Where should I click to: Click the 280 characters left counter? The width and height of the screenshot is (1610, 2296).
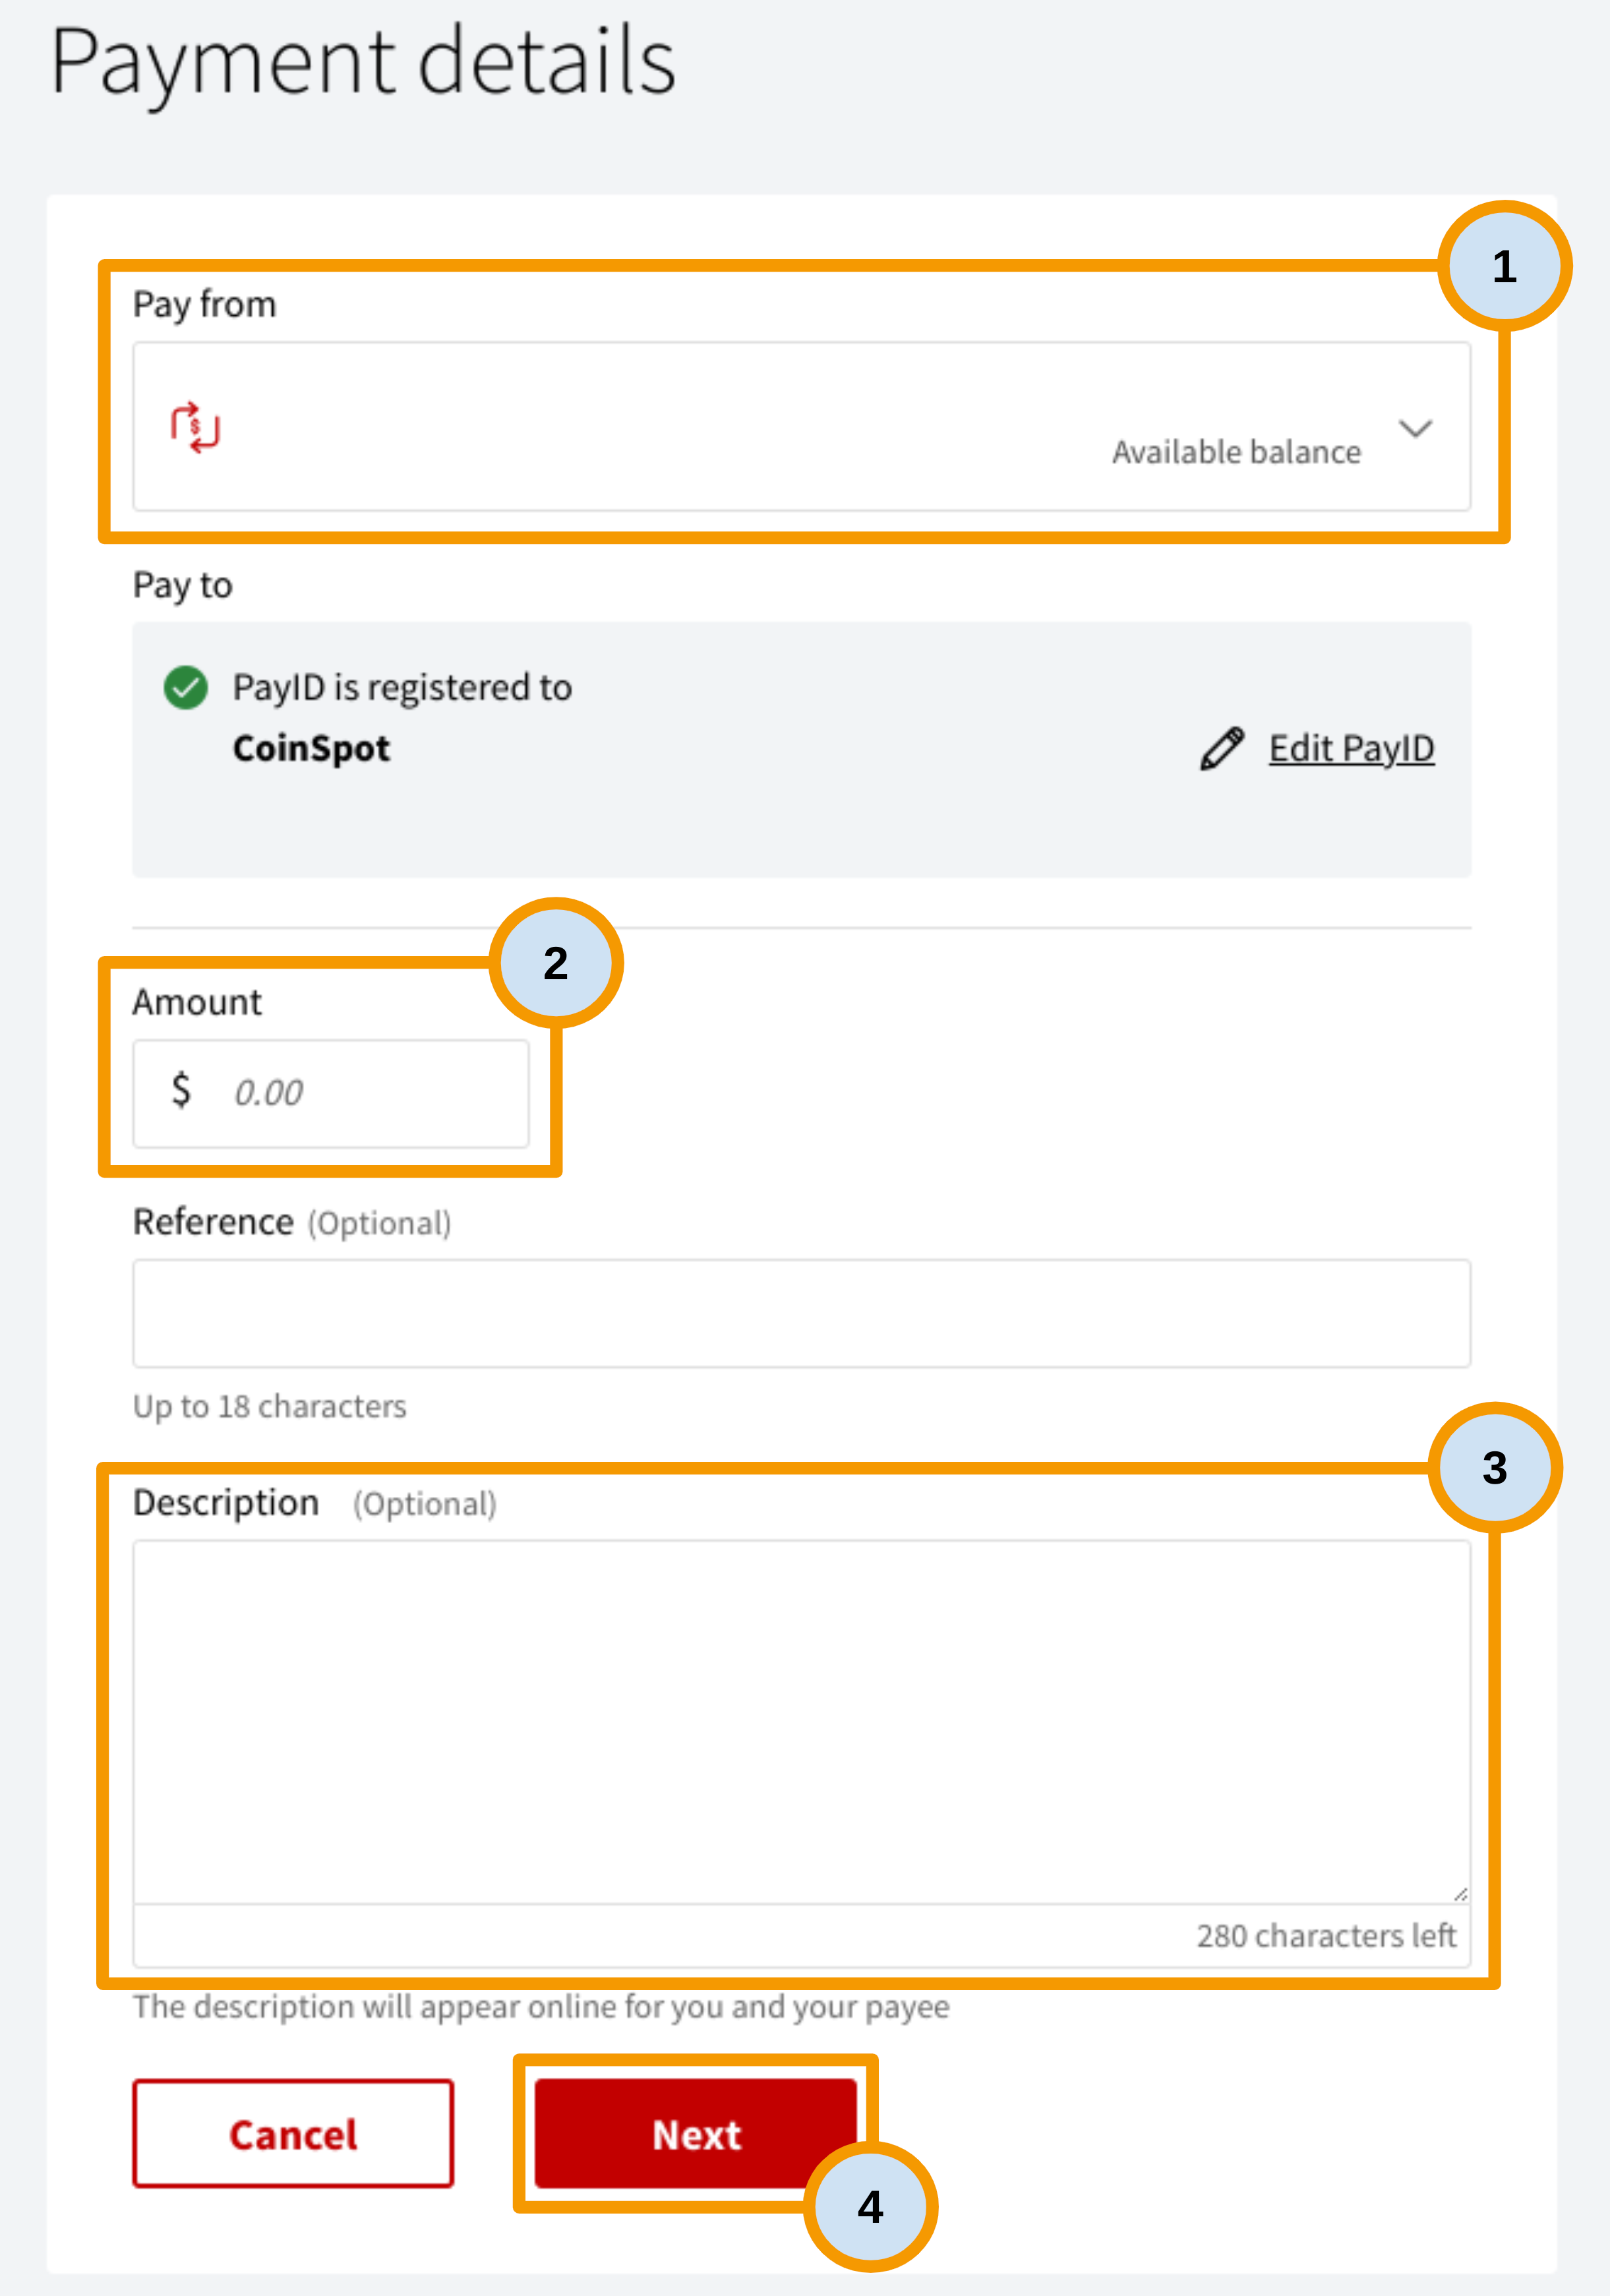1326,1936
